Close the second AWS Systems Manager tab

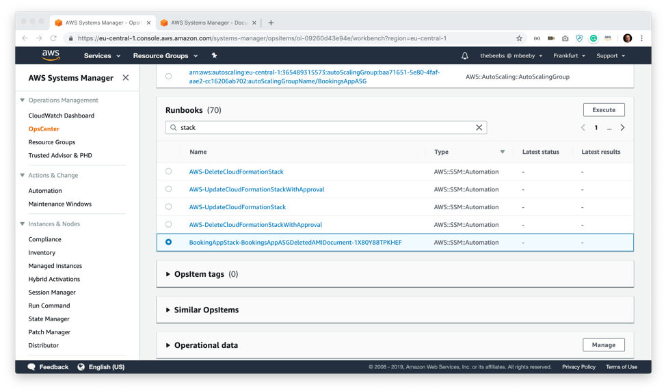click(x=254, y=23)
